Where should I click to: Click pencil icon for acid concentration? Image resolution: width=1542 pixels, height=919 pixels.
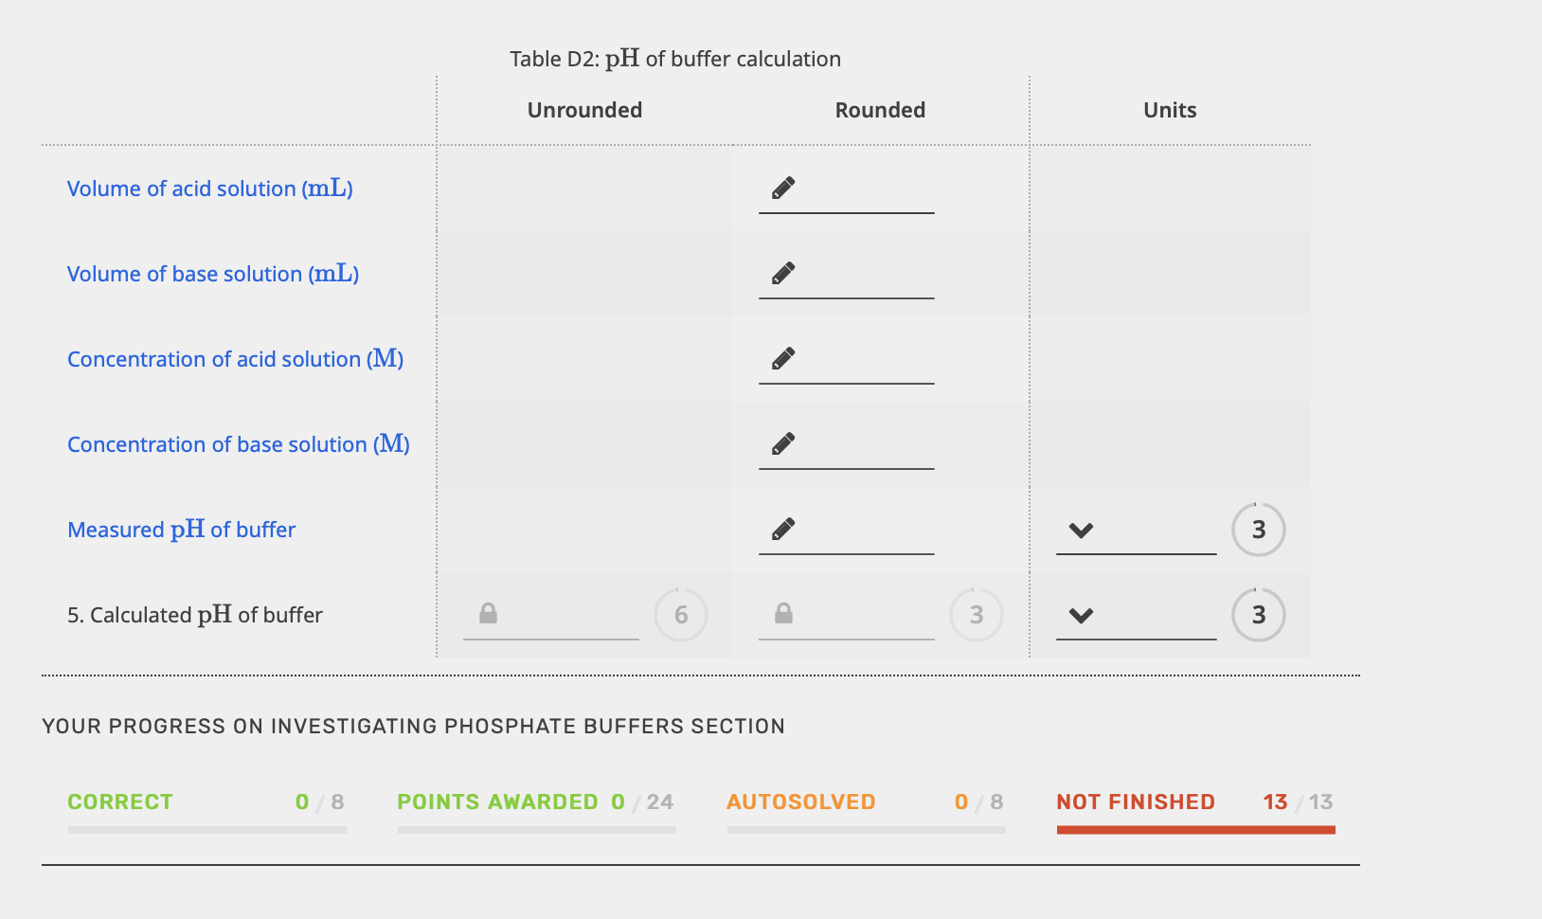point(783,358)
